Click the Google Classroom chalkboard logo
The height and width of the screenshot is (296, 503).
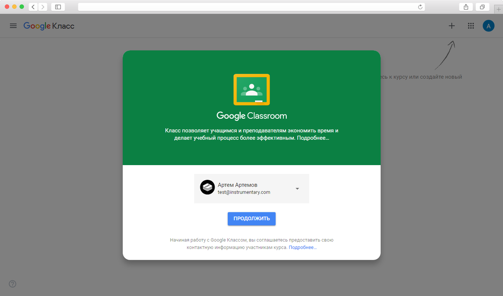pos(251,89)
